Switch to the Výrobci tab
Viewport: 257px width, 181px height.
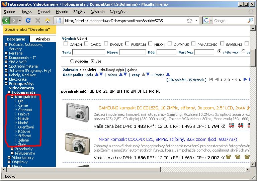(42, 39)
